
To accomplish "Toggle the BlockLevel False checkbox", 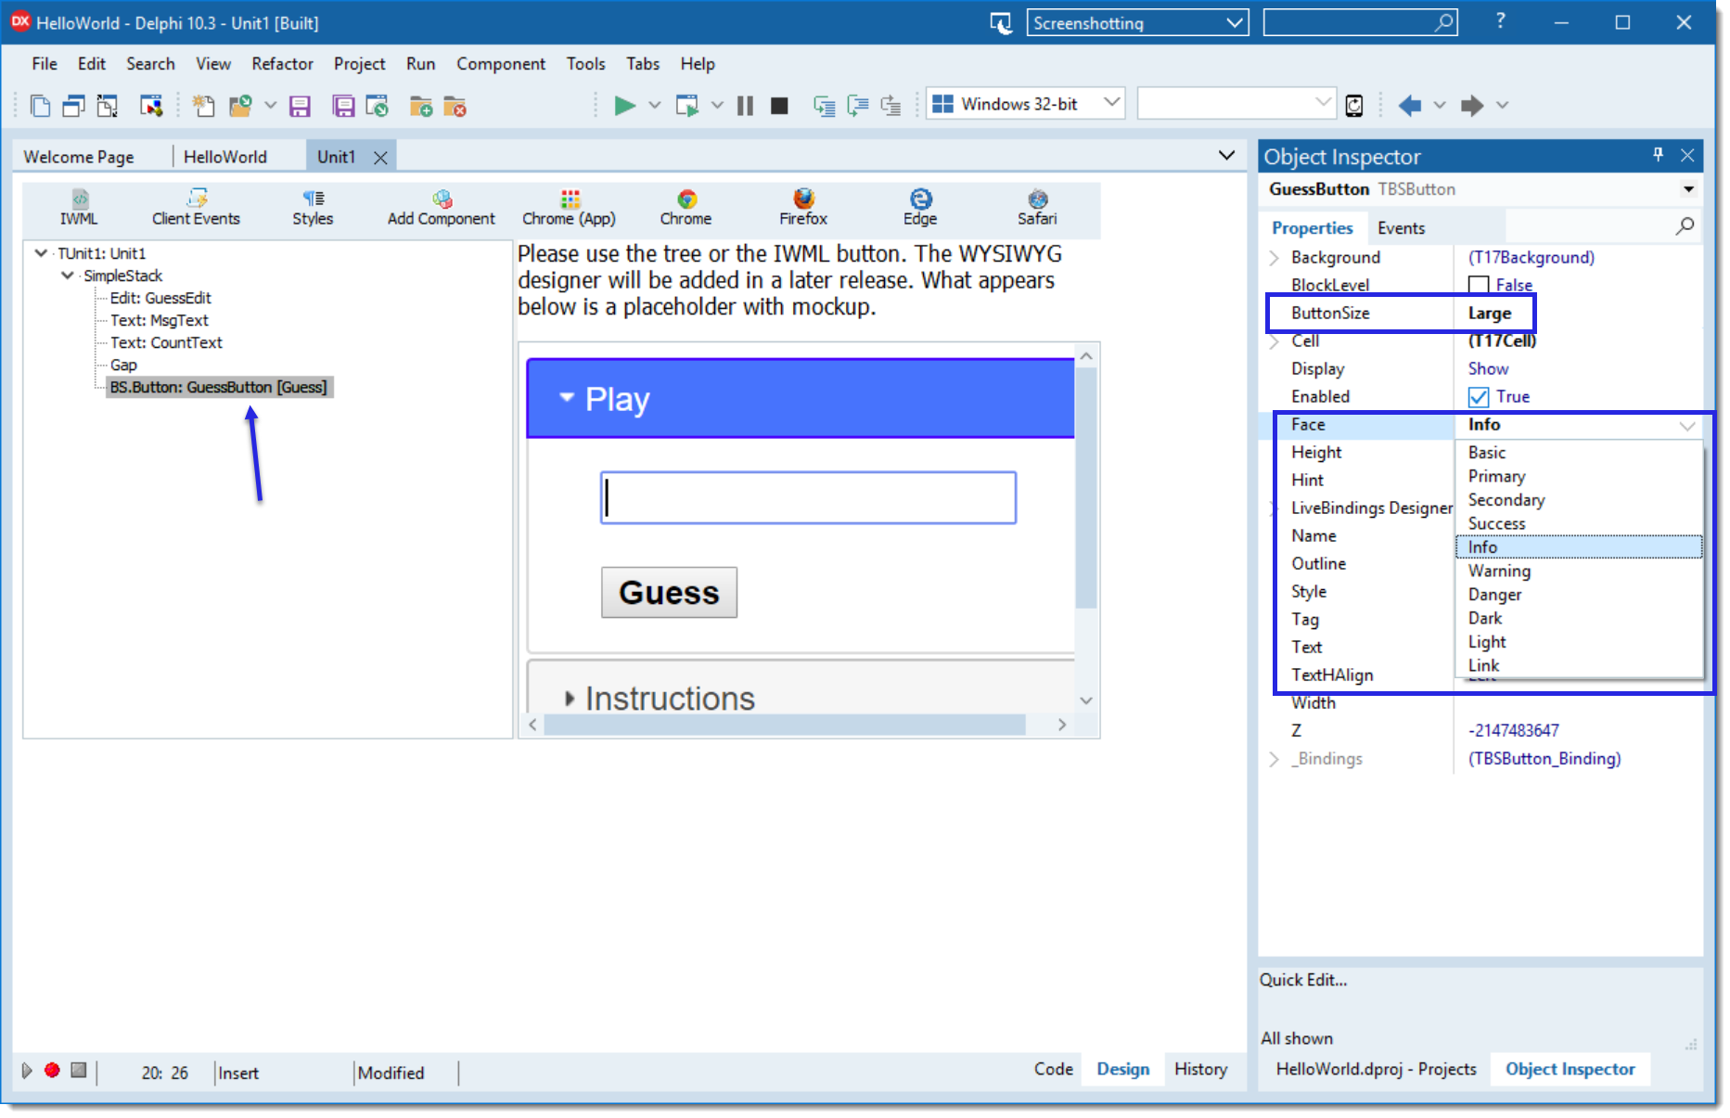I will (x=1479, y=285).
